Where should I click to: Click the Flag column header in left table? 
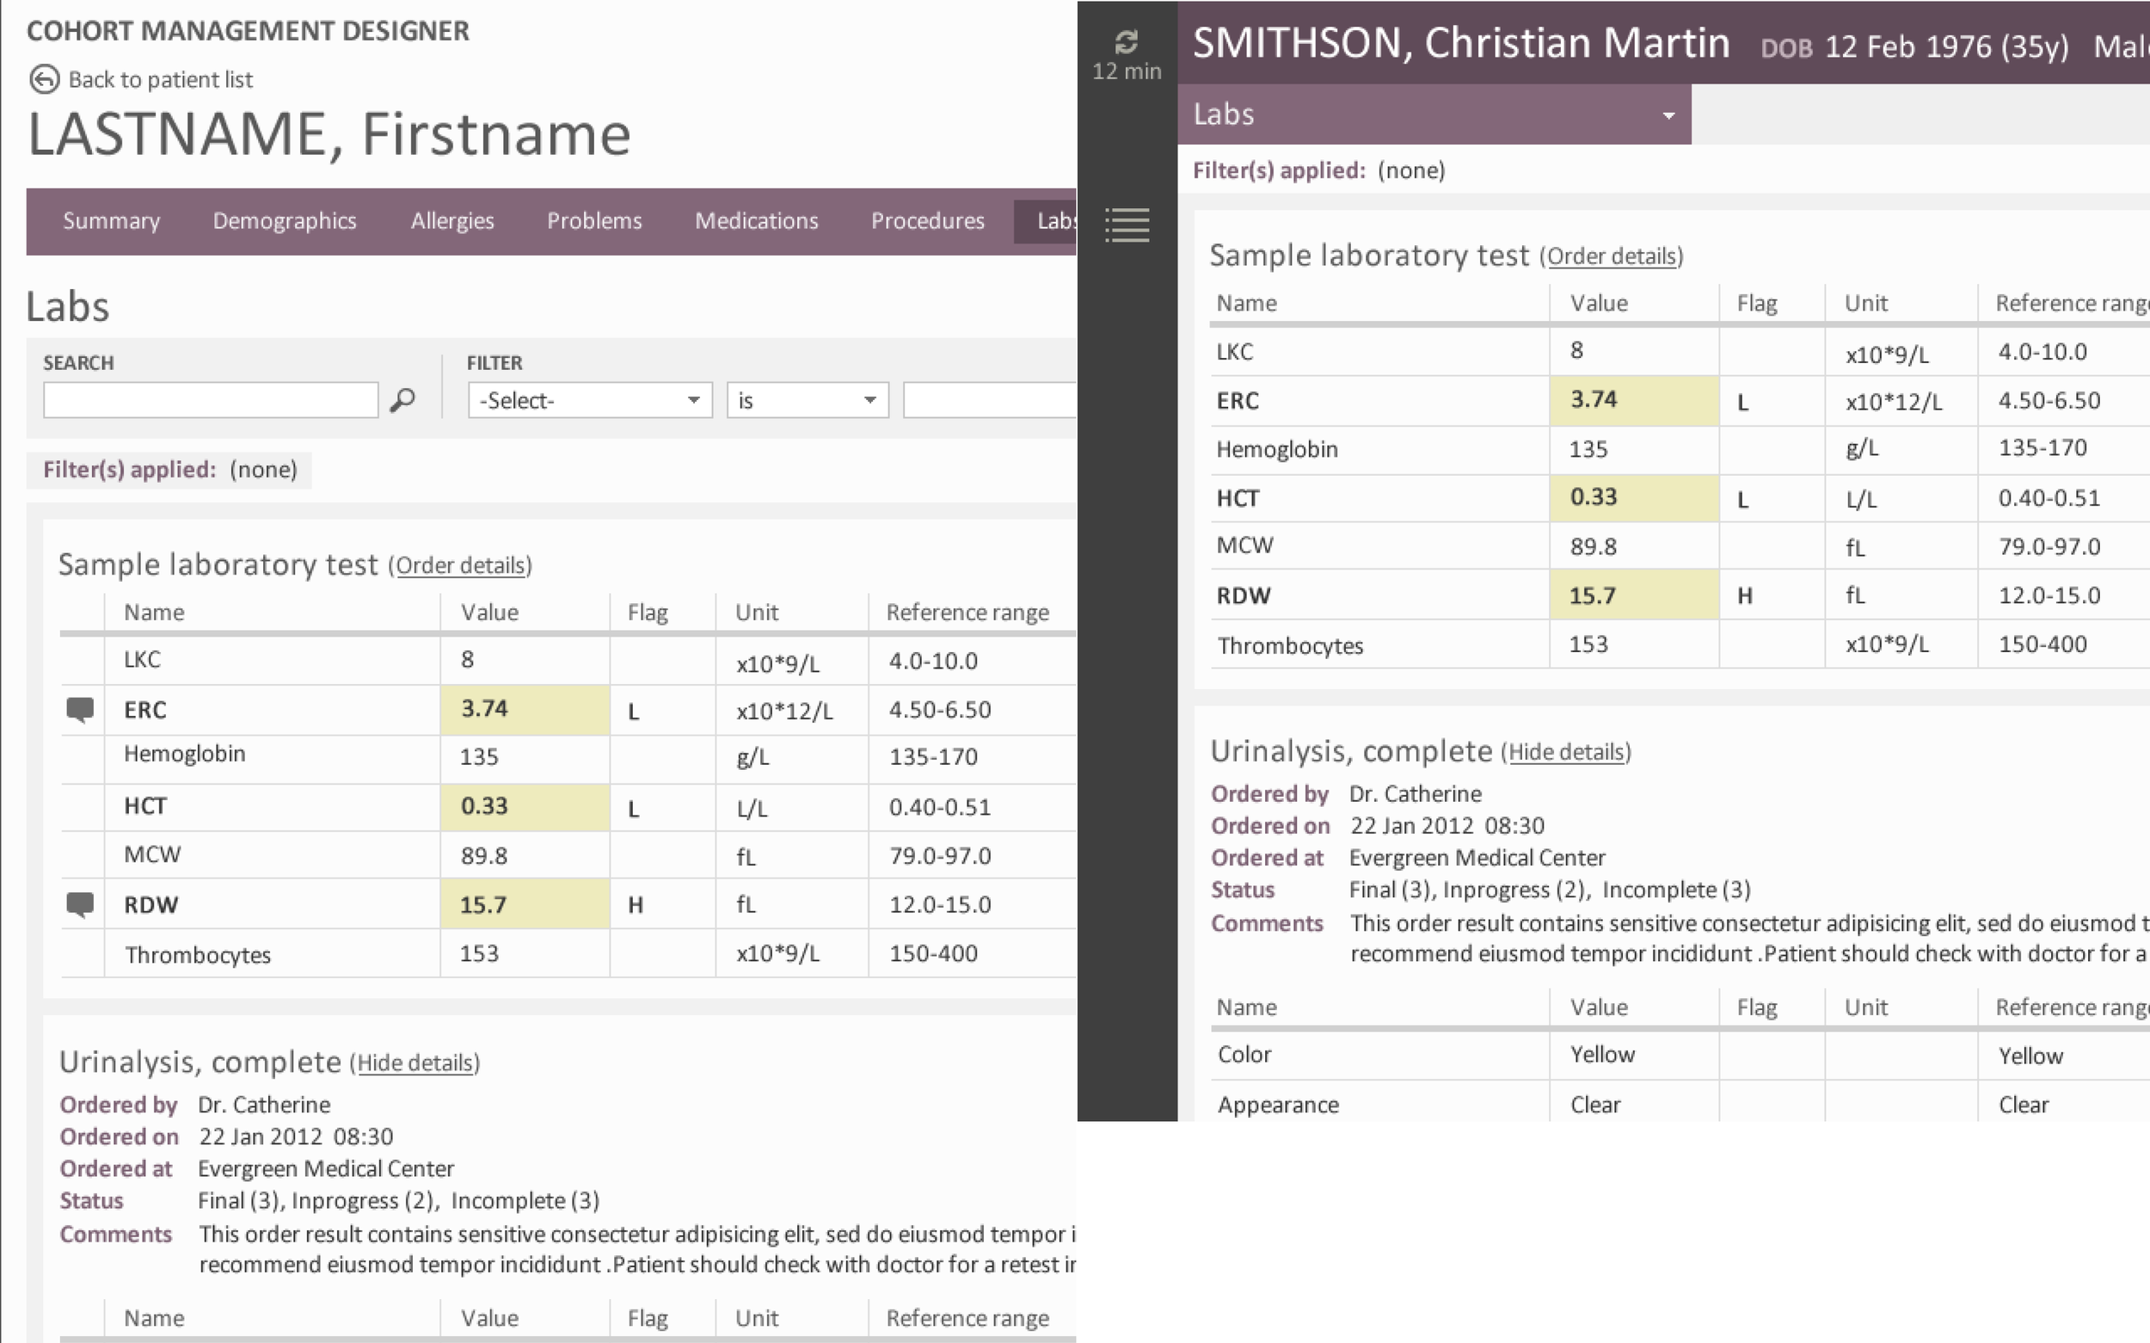648,613
